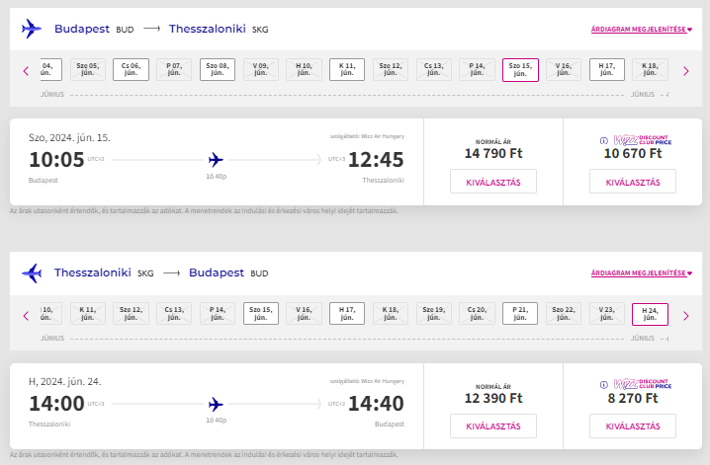Select return date H 24, jún.
The image size is (710, 465).
[649, 314]
